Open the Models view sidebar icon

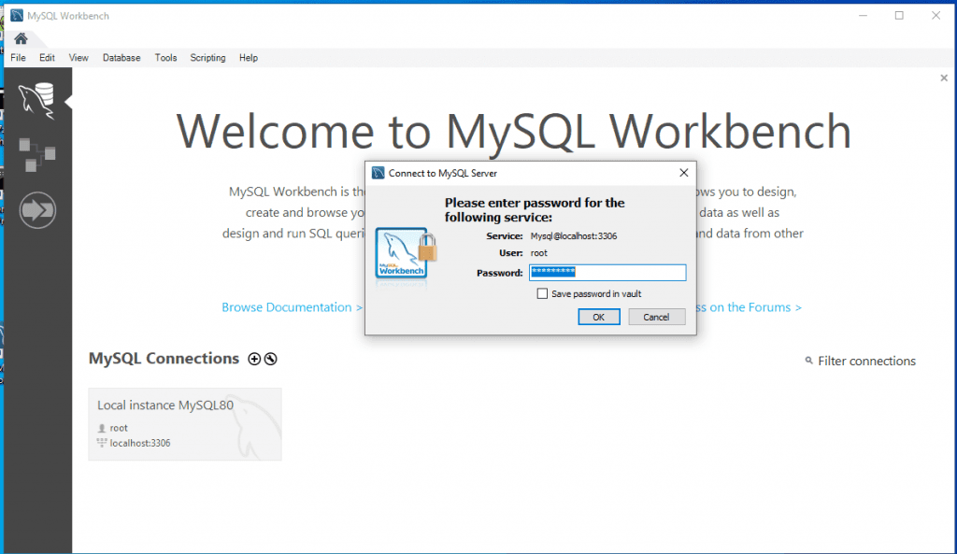click(36, 154)
